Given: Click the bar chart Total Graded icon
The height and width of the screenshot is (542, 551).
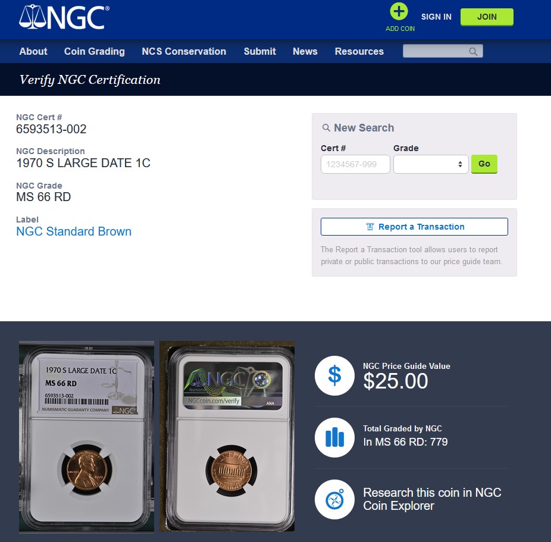Looking at the screenshot, I should point(334,437).
